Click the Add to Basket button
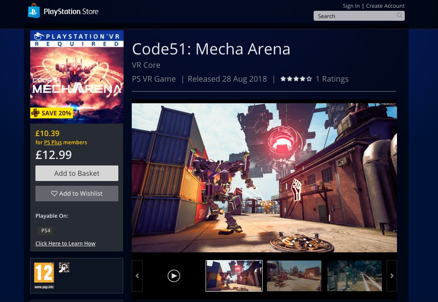 tap(77, 173)
